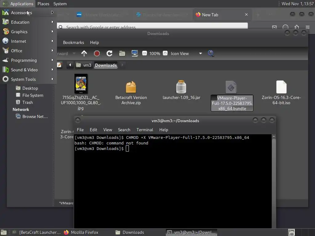This screenshot has width=315, height=236.
Task: Click BetaCraft Launcher taskbar button
Action: click(36, 232)
